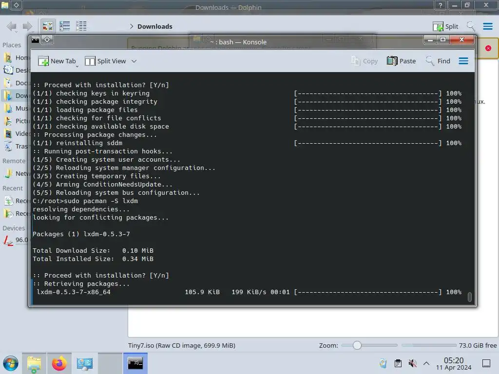The image size is (499, 374).
Task: Open the Dolphin hamburger menu
Action: [x=487, y=26]
